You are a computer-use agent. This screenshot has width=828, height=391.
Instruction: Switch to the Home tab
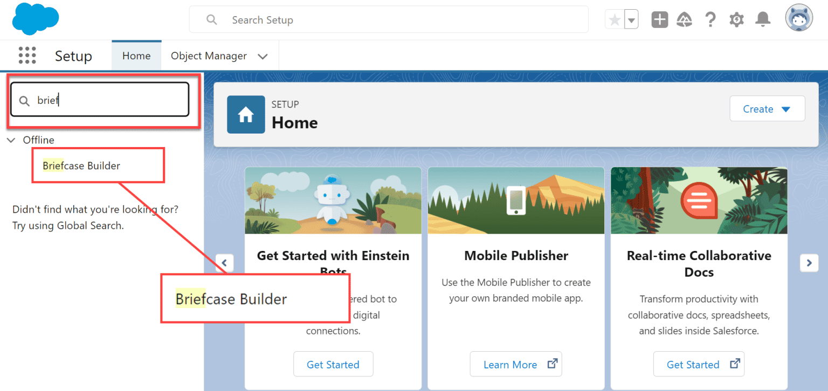tap(136, 55)
